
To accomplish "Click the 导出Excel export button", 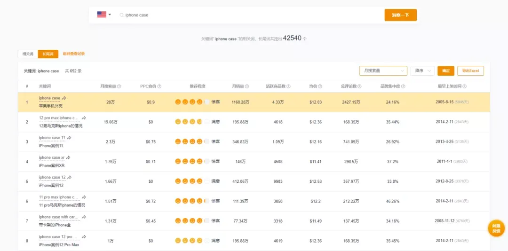I will [470, 71].
